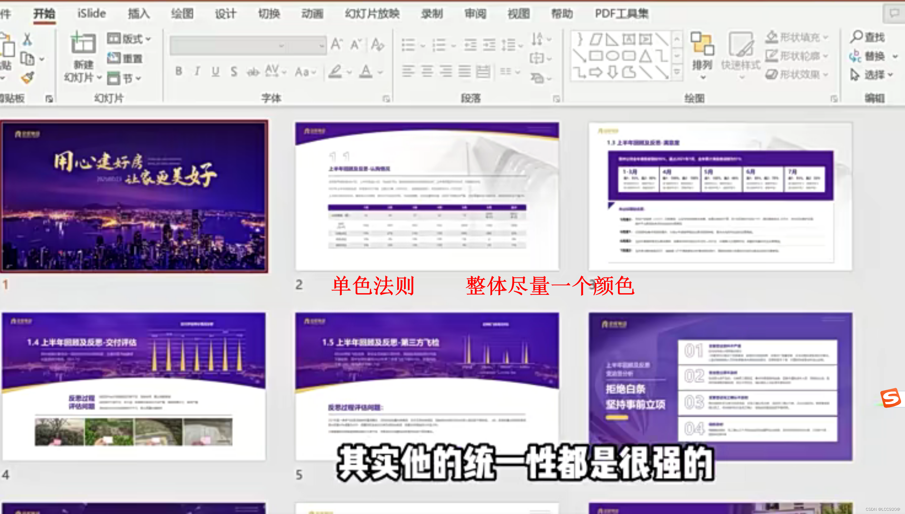Click the Reset slide icon
Image resolution: width=905 pixels, height=514 pixels.
point(114,58)
